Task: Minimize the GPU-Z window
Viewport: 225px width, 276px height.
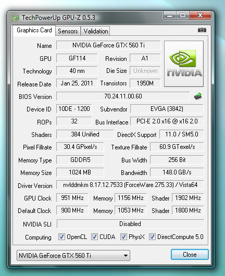Action: coord(170,16)
